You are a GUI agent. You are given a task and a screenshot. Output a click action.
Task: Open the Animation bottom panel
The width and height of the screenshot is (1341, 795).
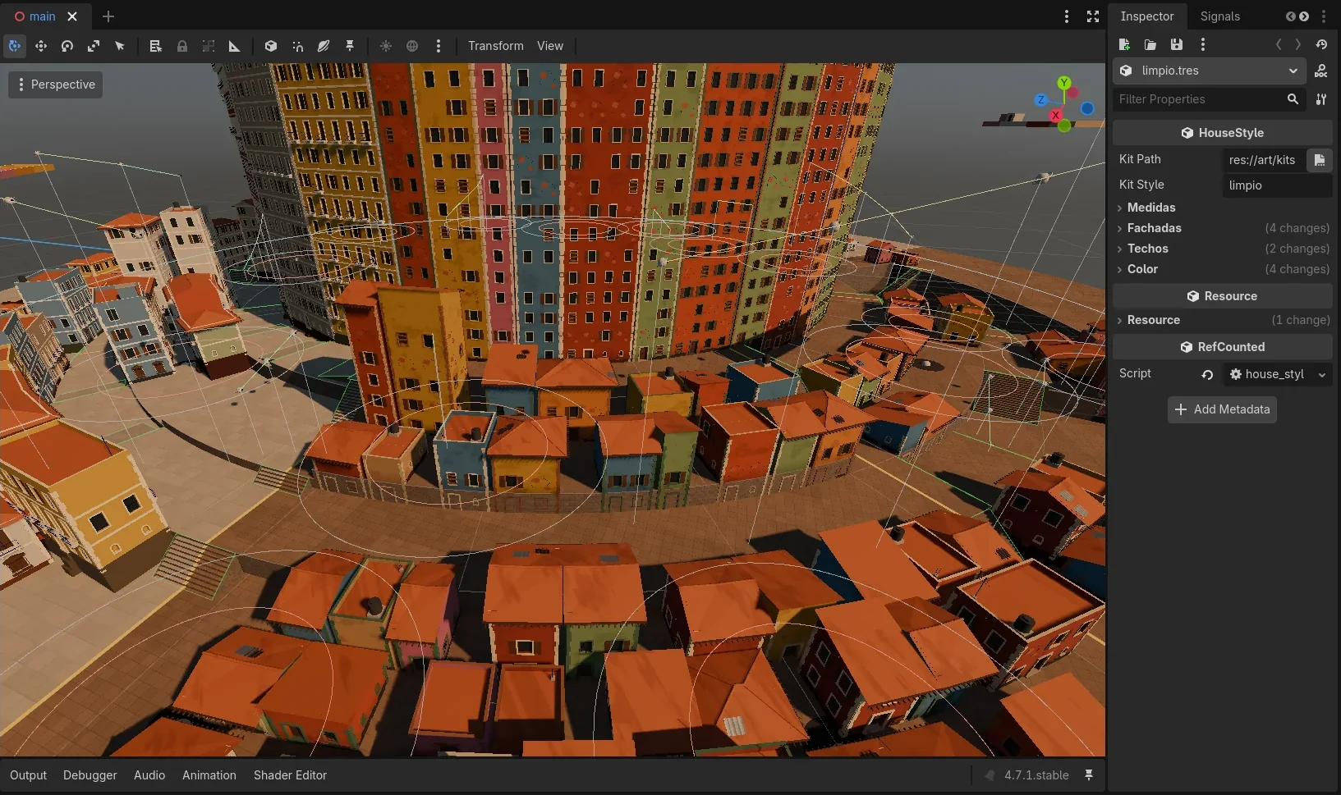209,775
